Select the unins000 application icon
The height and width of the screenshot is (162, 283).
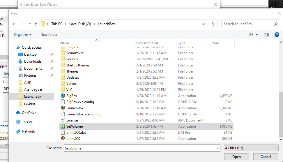tap(63, 138)
